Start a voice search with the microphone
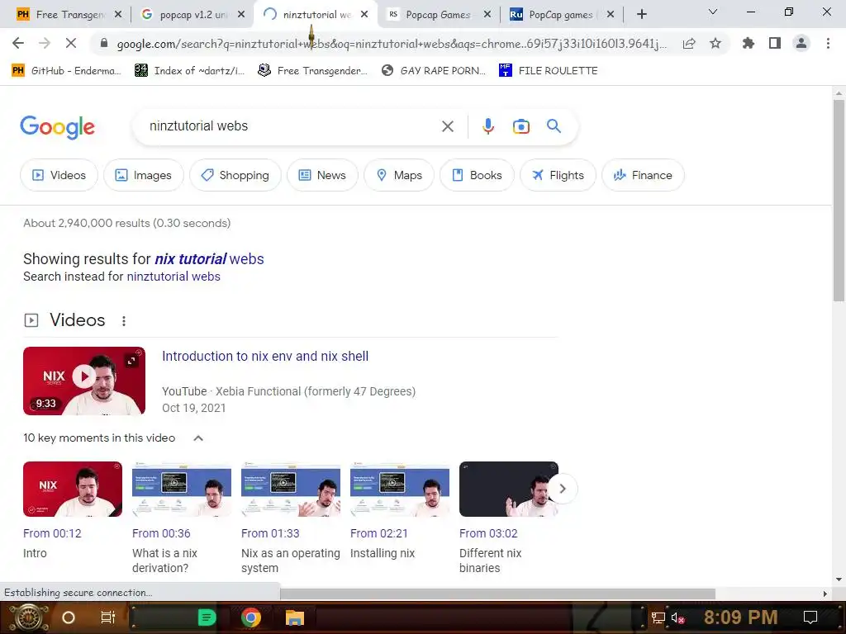This screenshot has width=846, height=634. [487, 126]
